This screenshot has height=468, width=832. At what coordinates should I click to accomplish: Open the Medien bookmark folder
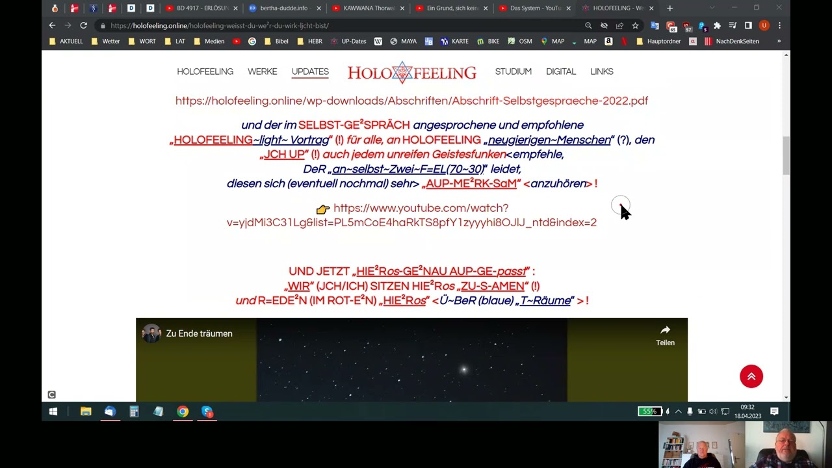click(209, 41)
